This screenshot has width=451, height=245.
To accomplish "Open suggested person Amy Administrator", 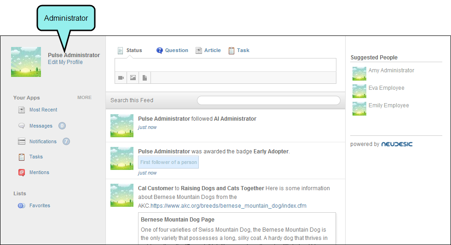I will tap(391, 70).
